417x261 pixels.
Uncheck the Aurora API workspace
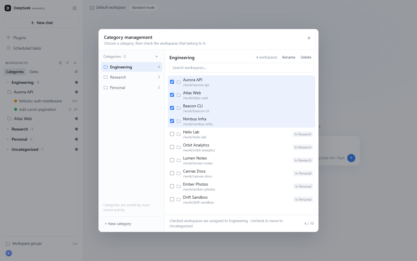[172, 82]
